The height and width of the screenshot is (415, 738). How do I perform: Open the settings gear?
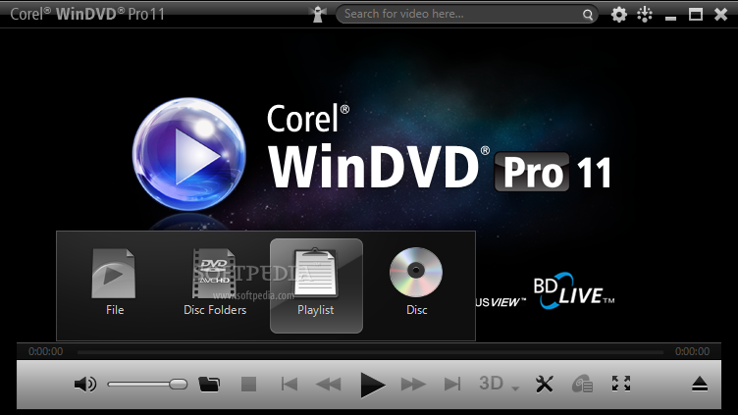pyautogui.click(x=619, y=15)
